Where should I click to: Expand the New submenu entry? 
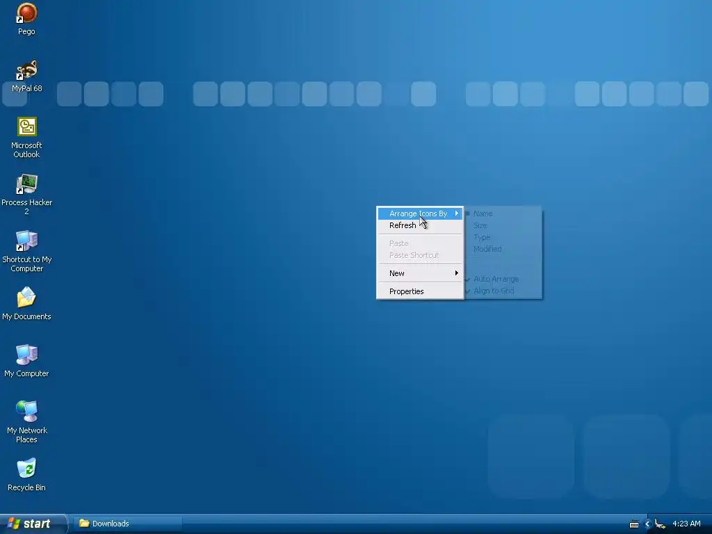coord(420,273)
